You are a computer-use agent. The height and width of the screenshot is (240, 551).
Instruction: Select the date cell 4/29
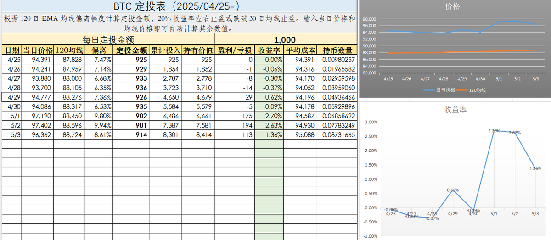11,97
